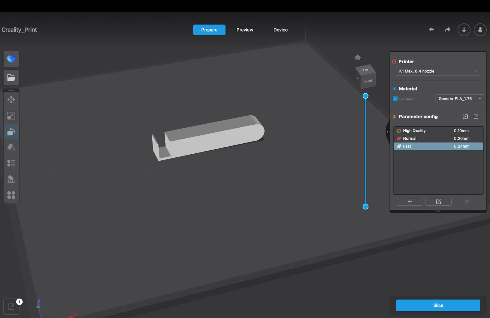Click the Creality cube logo icon
The image size is (490, 318).
tap(11, 59)
